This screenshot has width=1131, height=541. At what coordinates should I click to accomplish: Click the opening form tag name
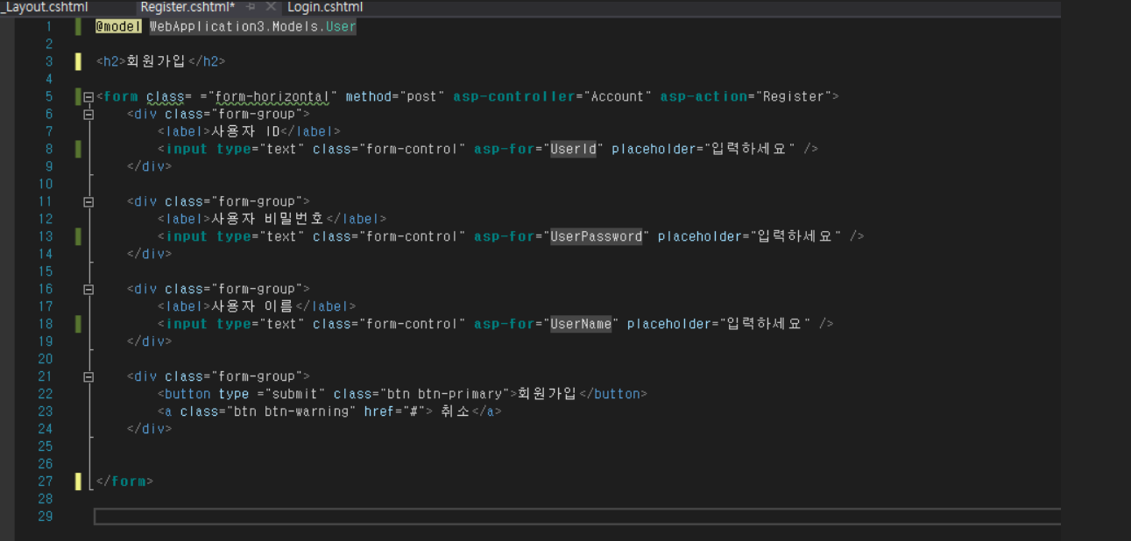(x=121, y=96)
